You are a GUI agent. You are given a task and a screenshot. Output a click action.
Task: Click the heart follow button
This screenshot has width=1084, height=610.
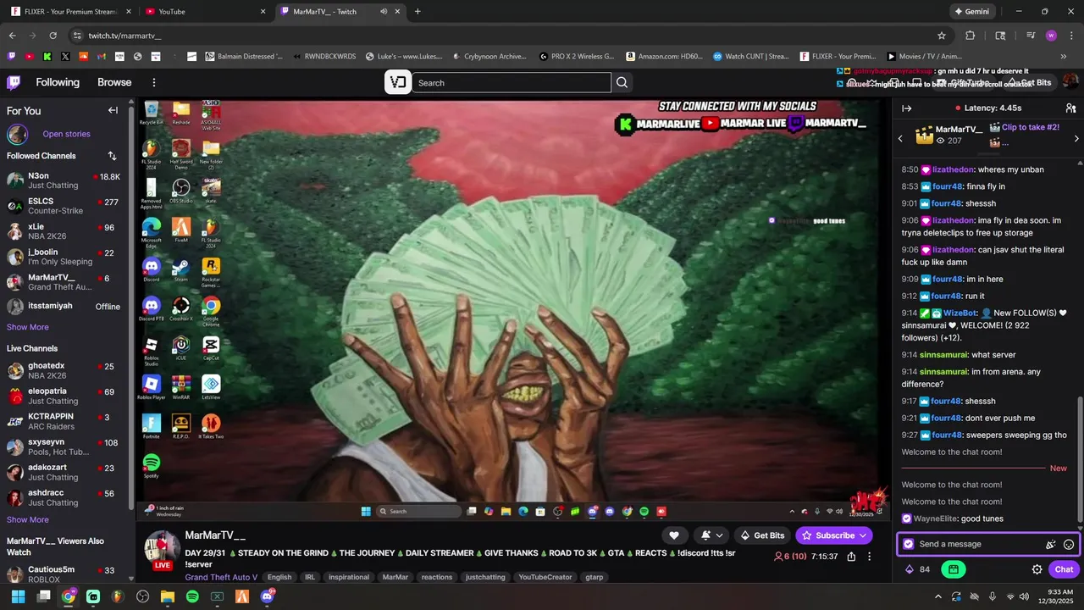pos(673,535)
